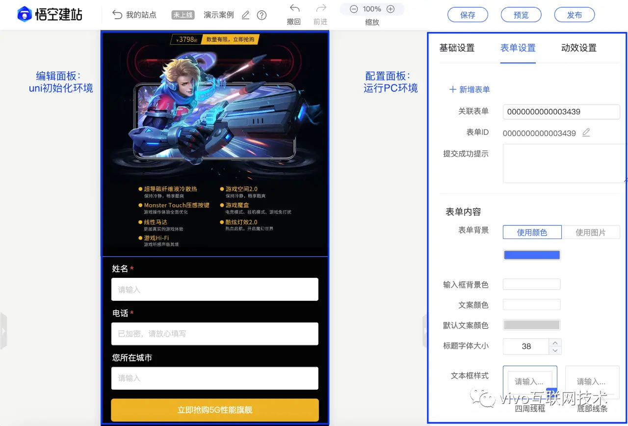Click the 撤回 undo arrow

(294, 8)
